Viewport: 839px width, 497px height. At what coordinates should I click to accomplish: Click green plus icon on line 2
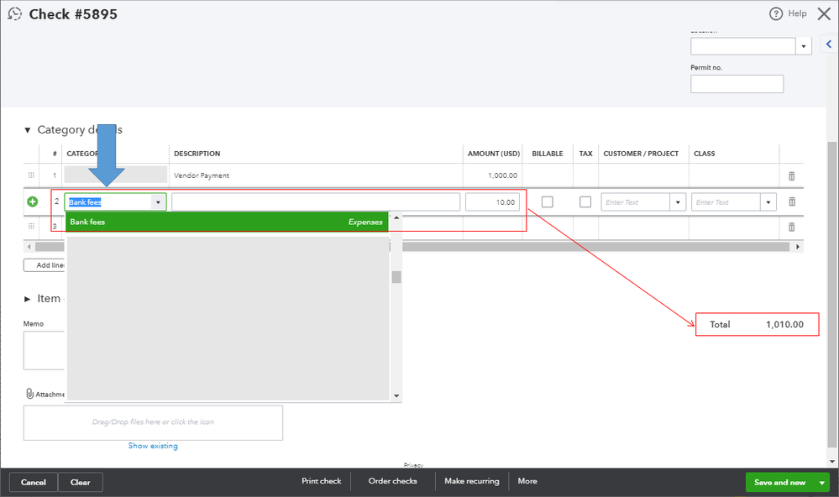pyautogui.click(x=32, y=201)
